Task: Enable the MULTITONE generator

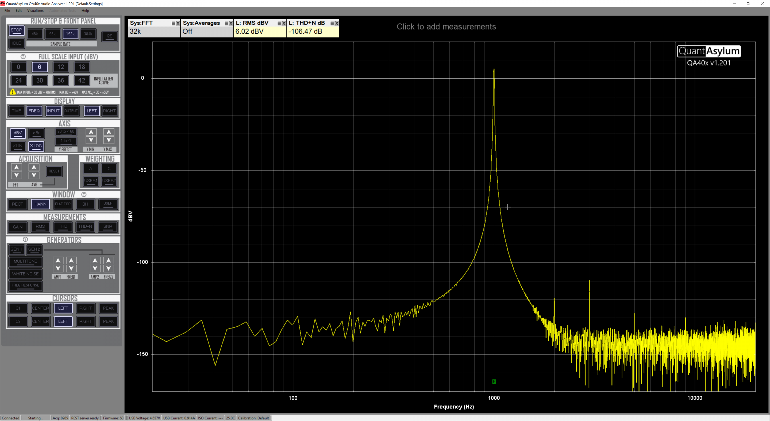Action: coord(25,261)
